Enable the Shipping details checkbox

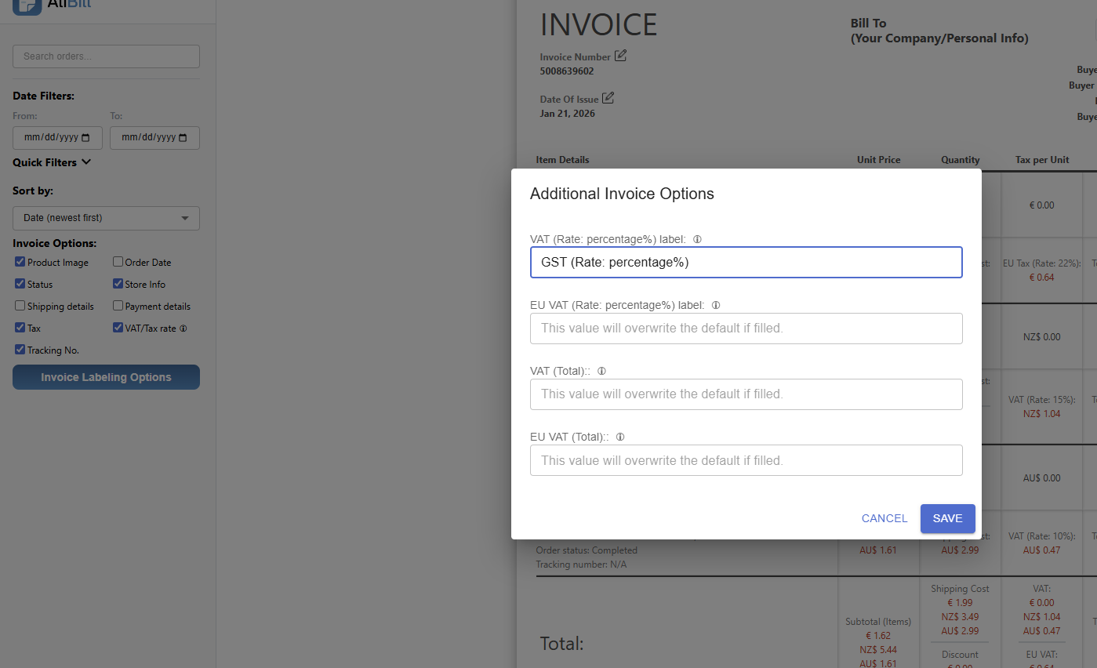(20, 306)
